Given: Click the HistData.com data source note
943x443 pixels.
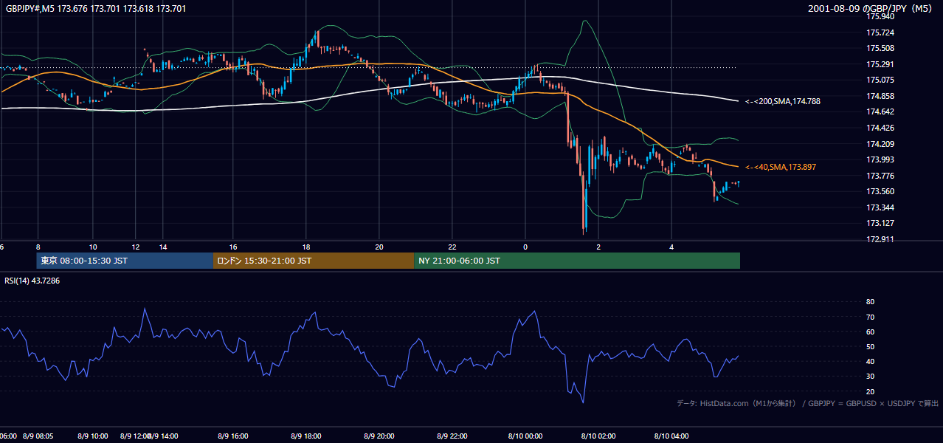Looking at the screenshot, I should click(808, 403).
